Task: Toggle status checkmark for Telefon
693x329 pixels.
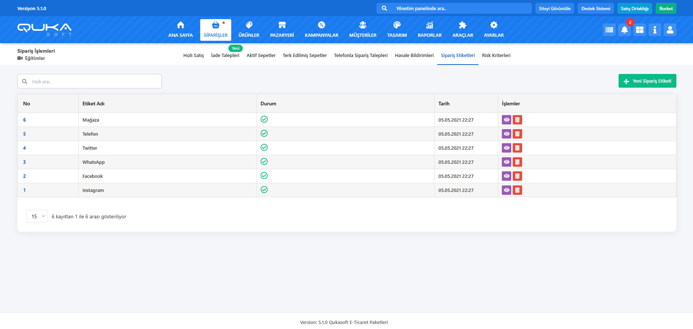Action: [x=264, y=133]
